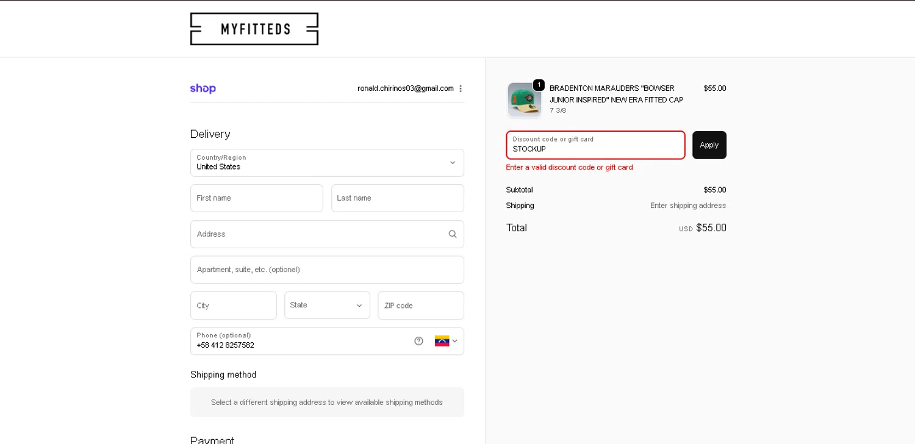The width and height of the screenshot is (915, 444).
Task: Click the Address input field
Action: click(x=327, y=234)
